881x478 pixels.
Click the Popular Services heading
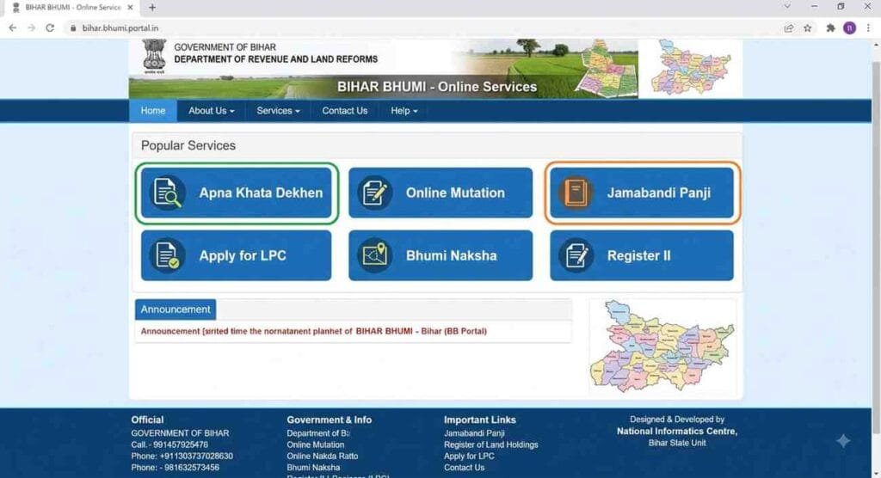(x=188, y=145)
